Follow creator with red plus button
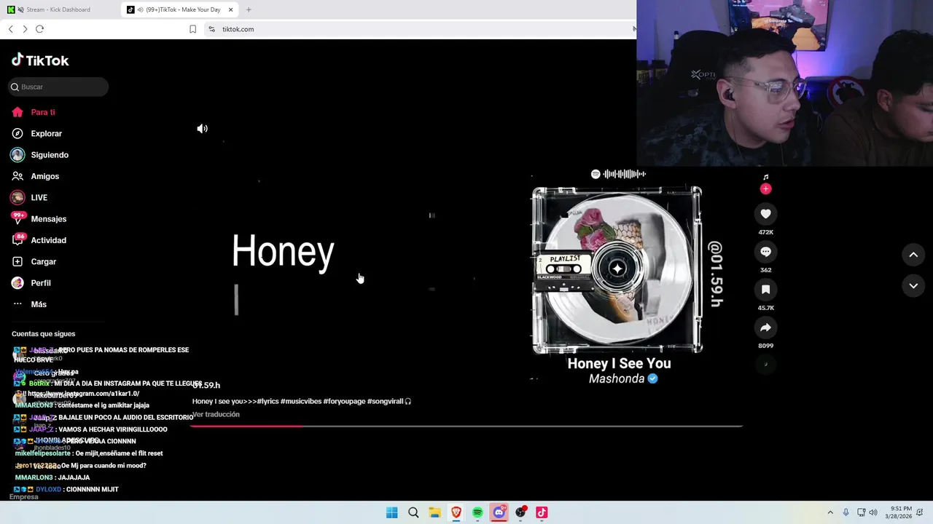This screenshot has height=524, width=933. click(x=765, y=189)
